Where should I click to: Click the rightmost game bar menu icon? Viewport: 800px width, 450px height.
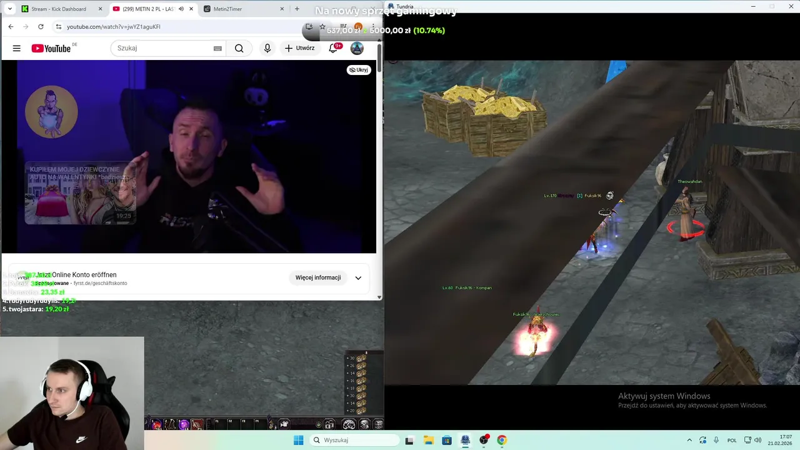click(378, 425)
